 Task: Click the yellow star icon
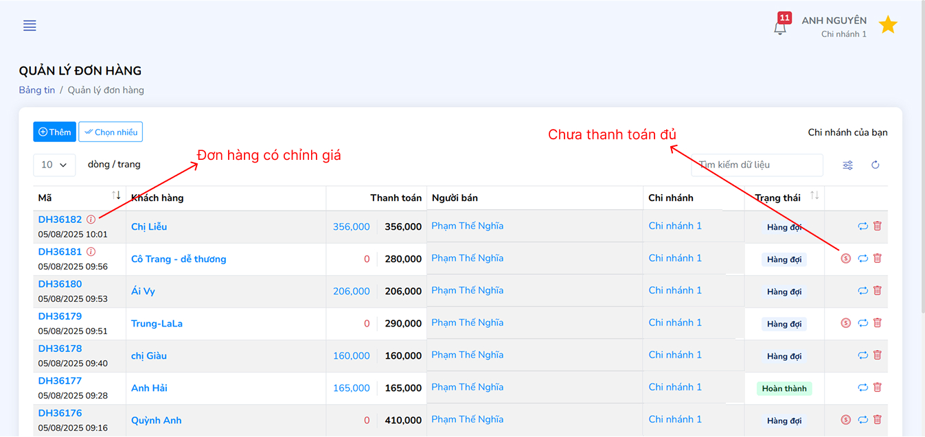(x=888, y=25)
